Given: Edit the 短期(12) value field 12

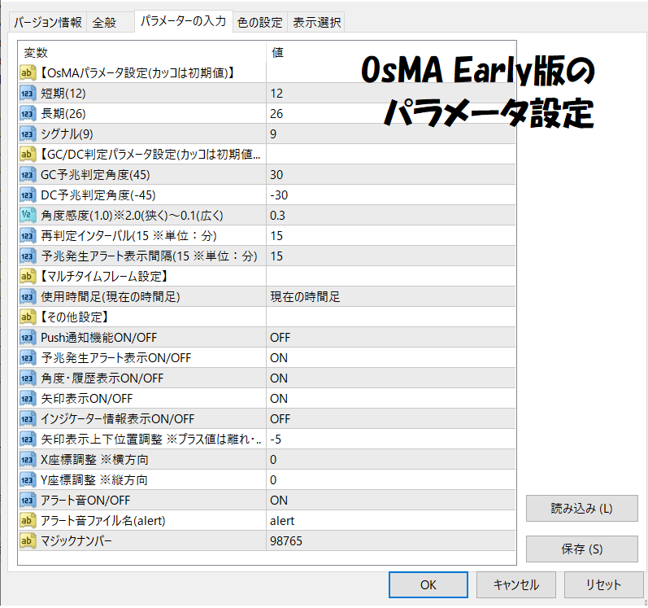Looking at the screenshot, I should point(391,94).
